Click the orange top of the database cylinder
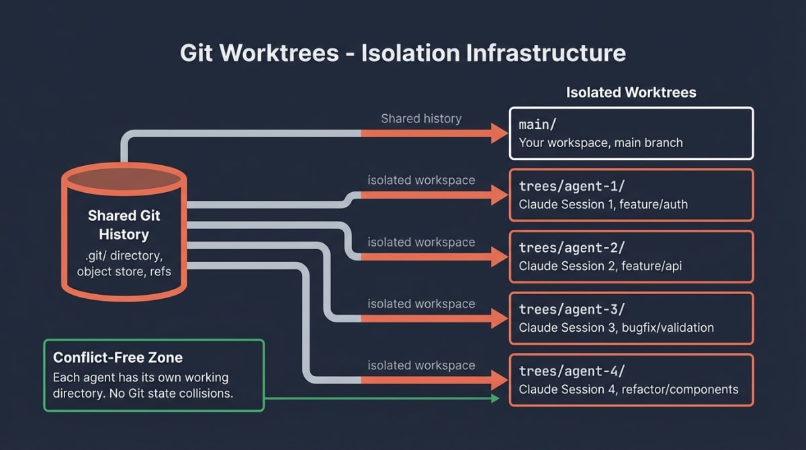The height and width of the screenshot is (450, 806). click(x=124, y=178)
